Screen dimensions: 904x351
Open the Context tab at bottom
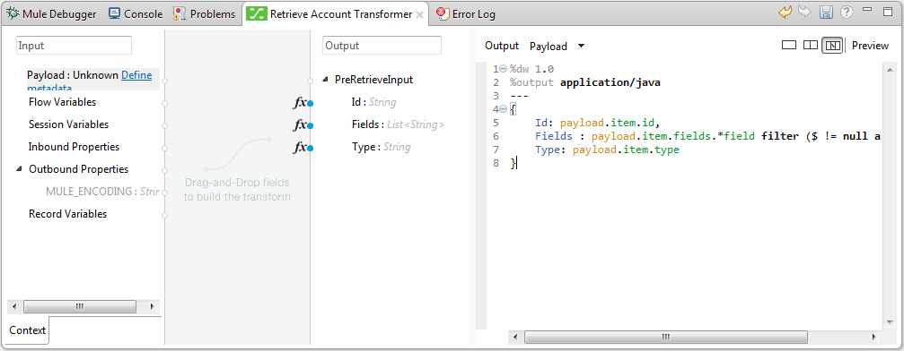point(28,330)
